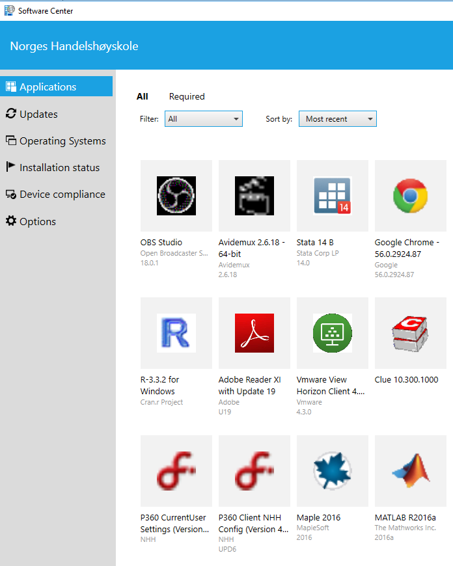
Task: Switch to the All tab
Action: [x=143, y=96]
